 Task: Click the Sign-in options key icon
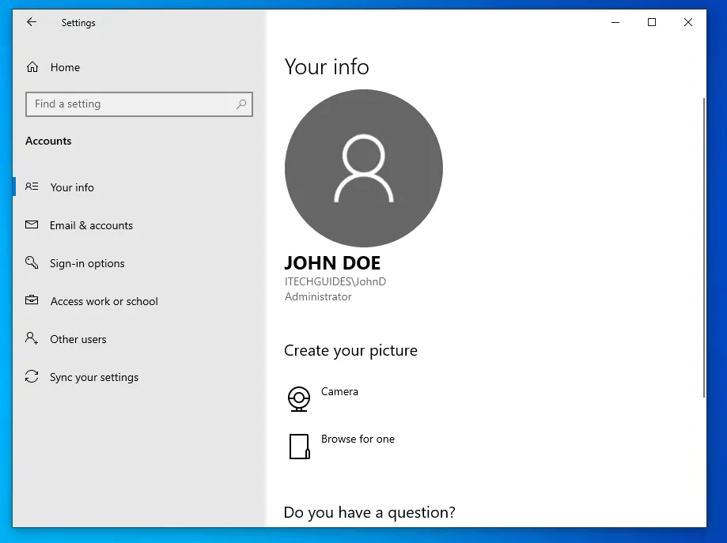[x=32, y=262]
